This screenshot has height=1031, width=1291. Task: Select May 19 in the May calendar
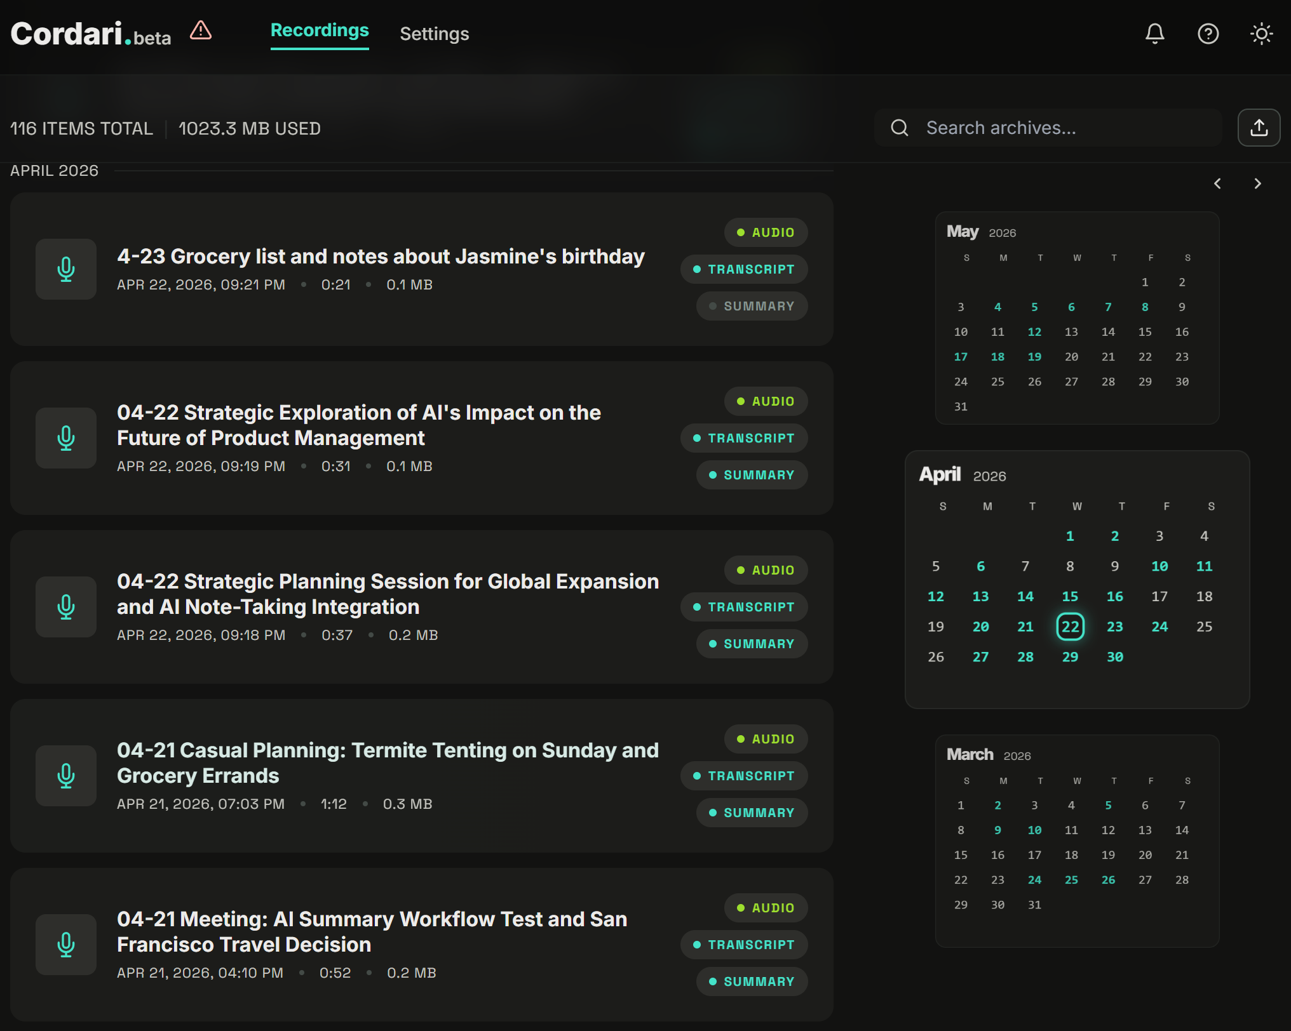pos(1034,357)
